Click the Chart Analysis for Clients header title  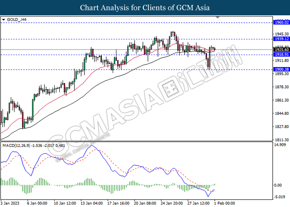tap(145, 7)
